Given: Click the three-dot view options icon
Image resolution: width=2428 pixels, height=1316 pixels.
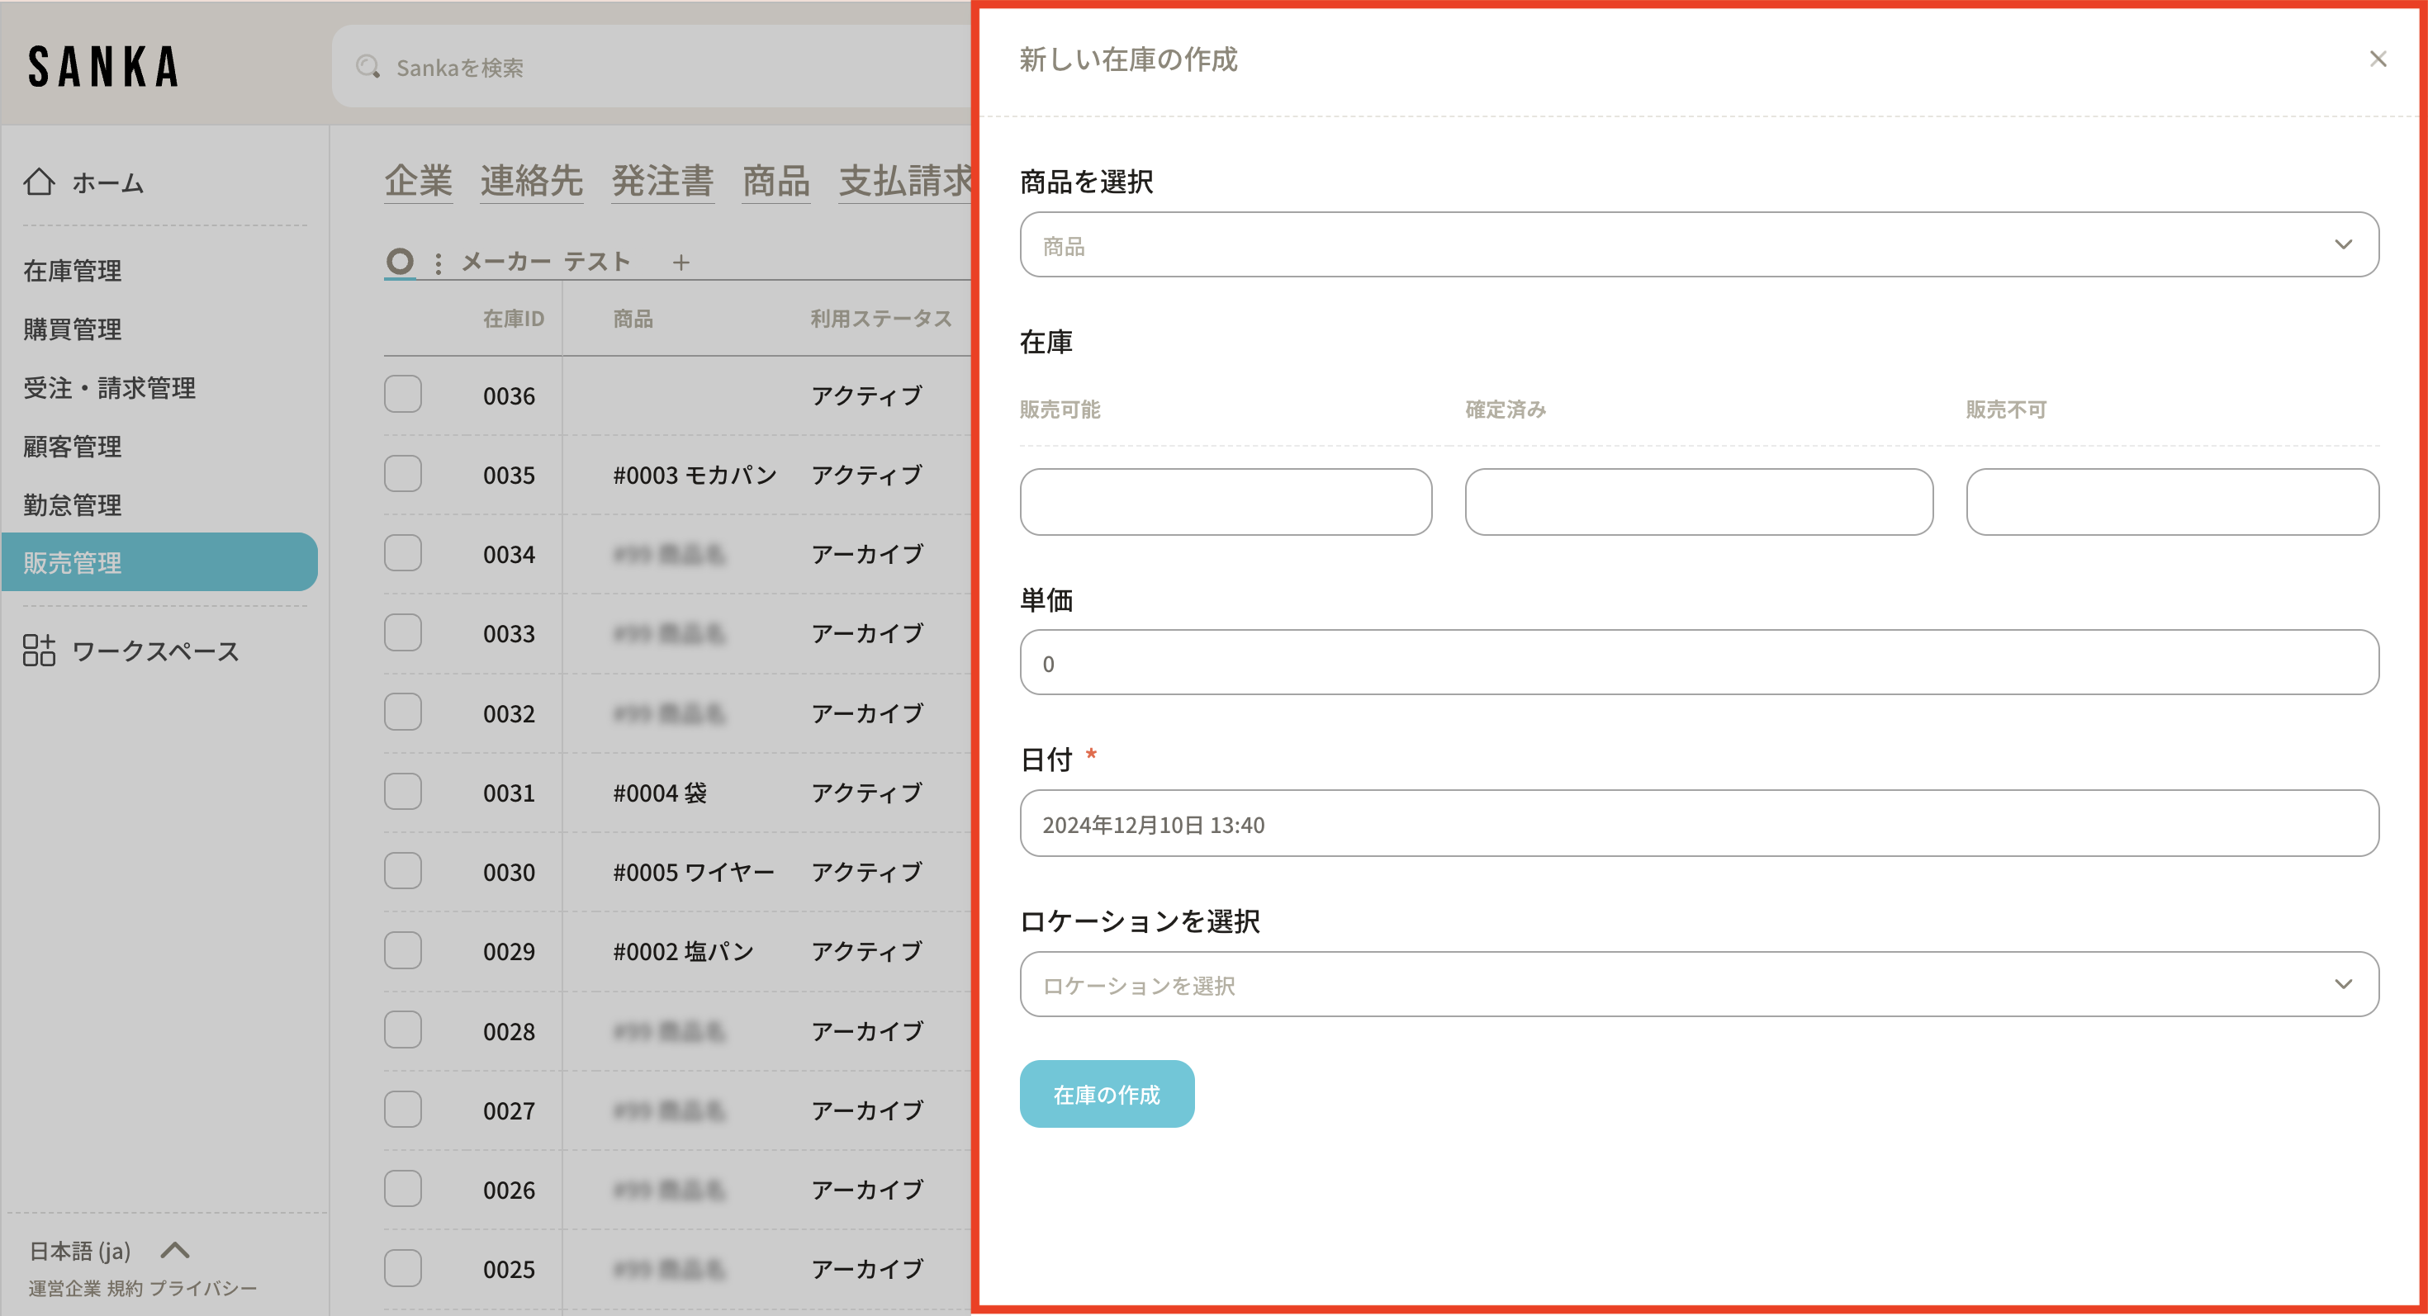Looking at the screenshot, I should (439, 263).
